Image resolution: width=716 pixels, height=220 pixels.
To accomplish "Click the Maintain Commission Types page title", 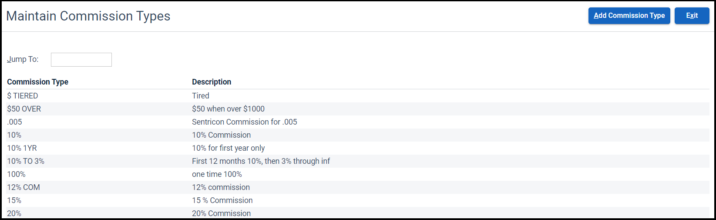I will (88, 16).
